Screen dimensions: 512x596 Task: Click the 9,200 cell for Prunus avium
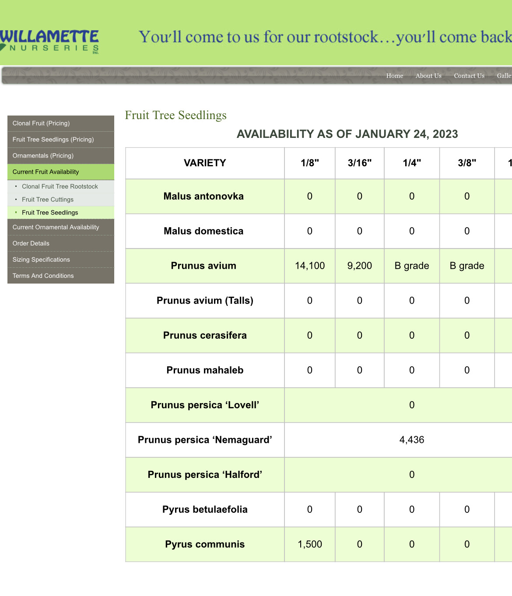click(360, 266)
